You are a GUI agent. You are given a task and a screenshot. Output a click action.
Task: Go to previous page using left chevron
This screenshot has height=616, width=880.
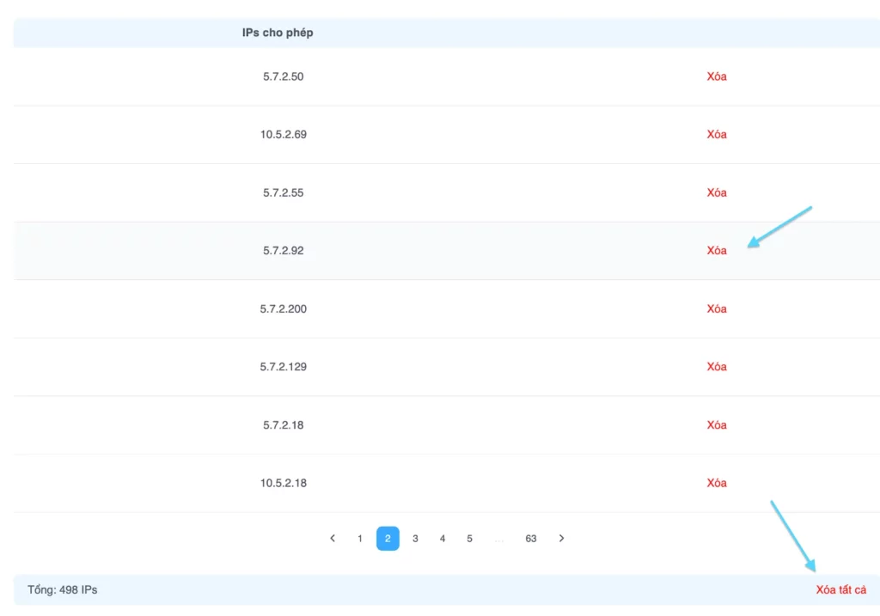pos(333,539)
